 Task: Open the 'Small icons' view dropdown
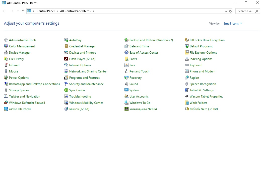click(x=233, y=24)
